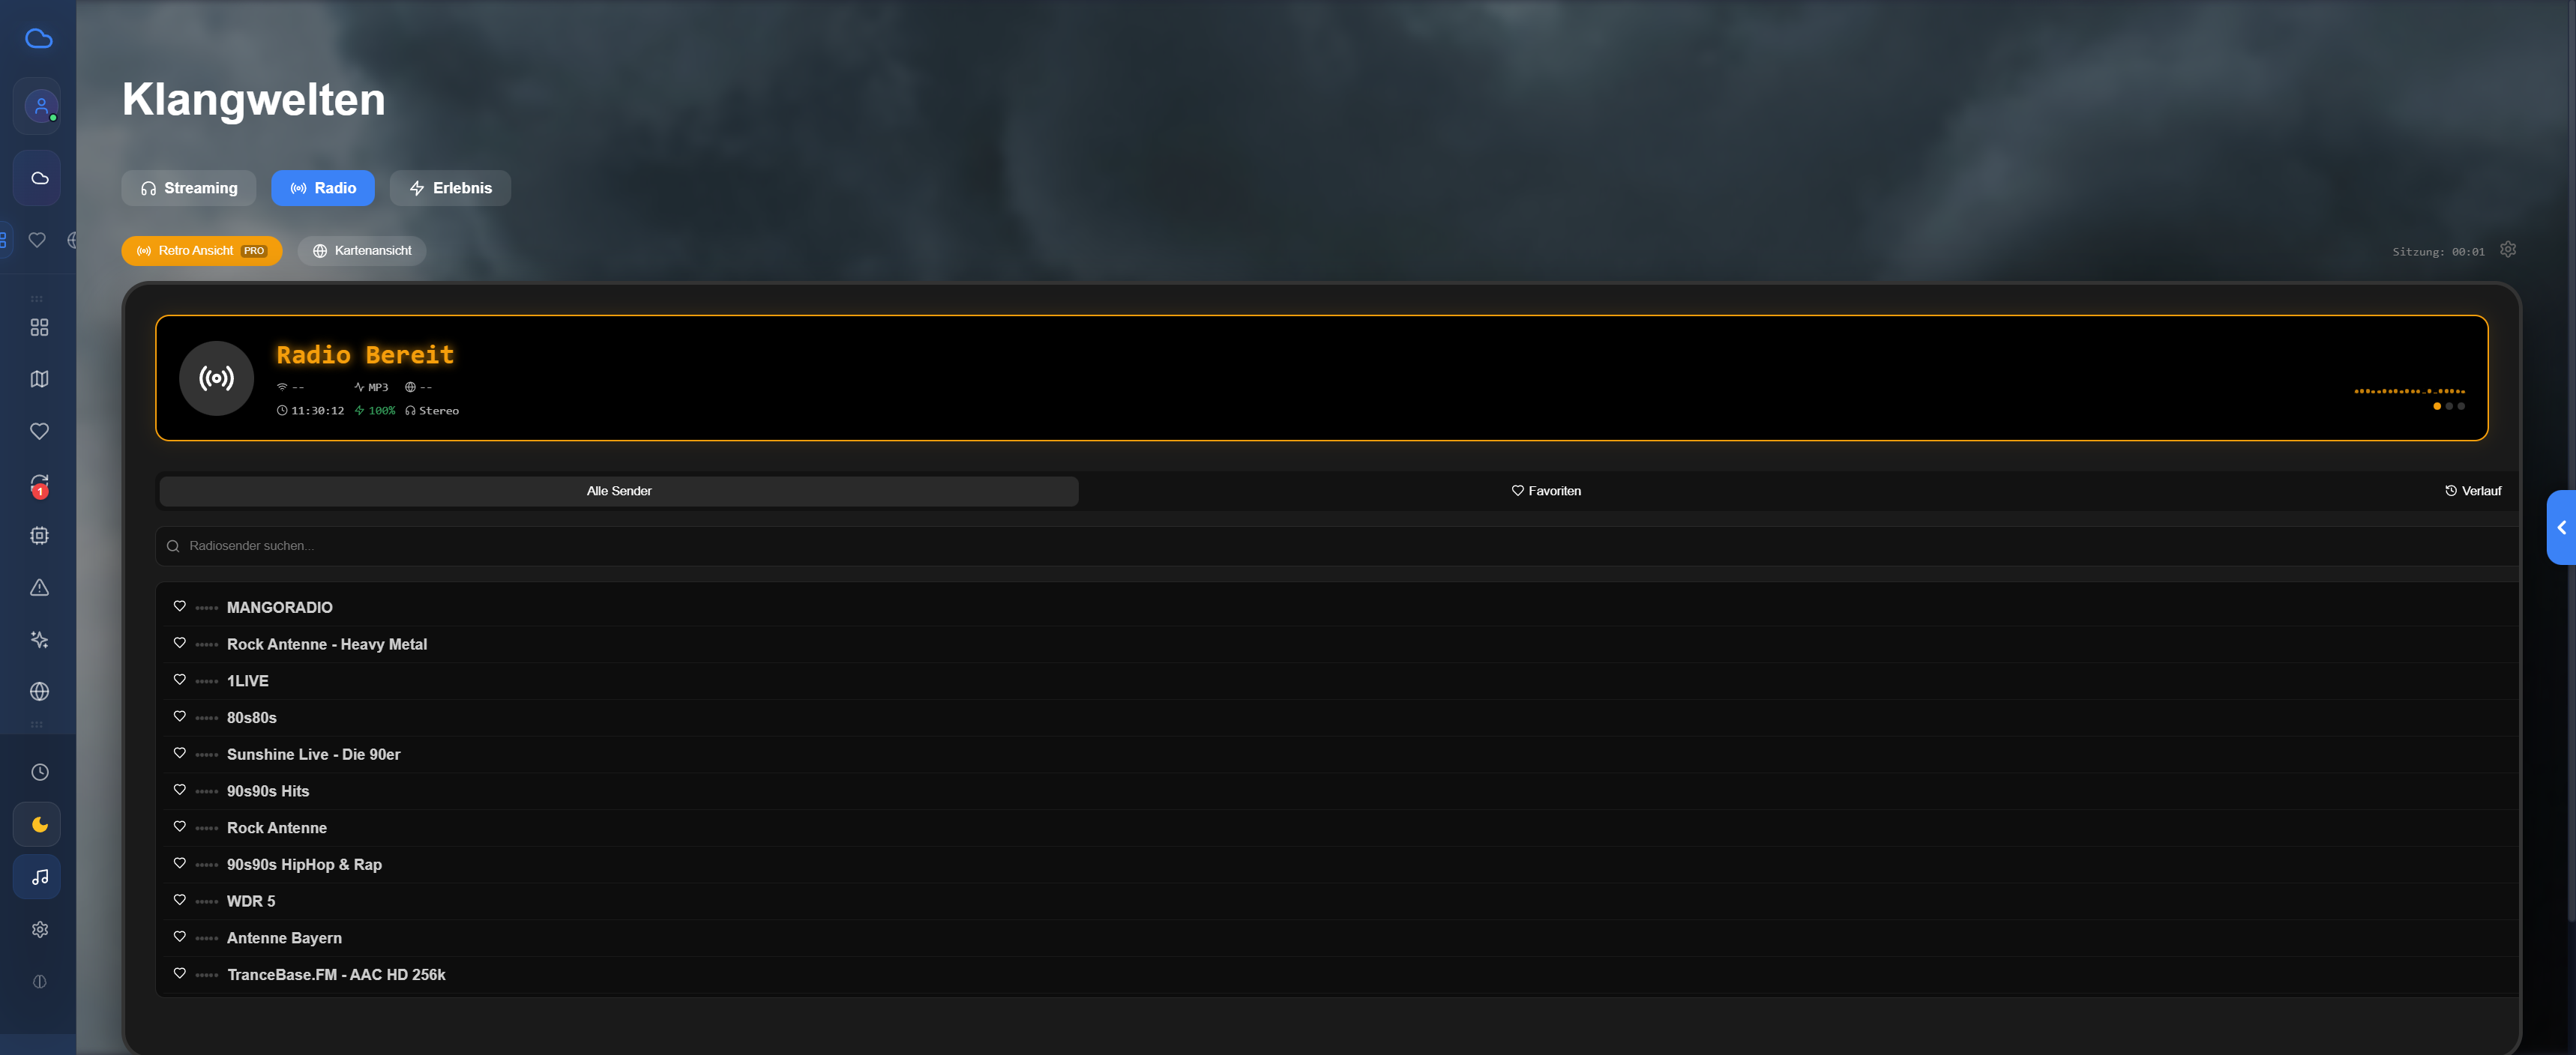Open the sparkles AI icon in sidebar
2576x1055 pixels.
(x=38, y=639)
